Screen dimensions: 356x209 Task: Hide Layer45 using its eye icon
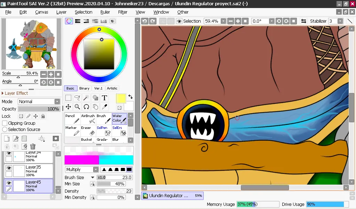[9, 183]
